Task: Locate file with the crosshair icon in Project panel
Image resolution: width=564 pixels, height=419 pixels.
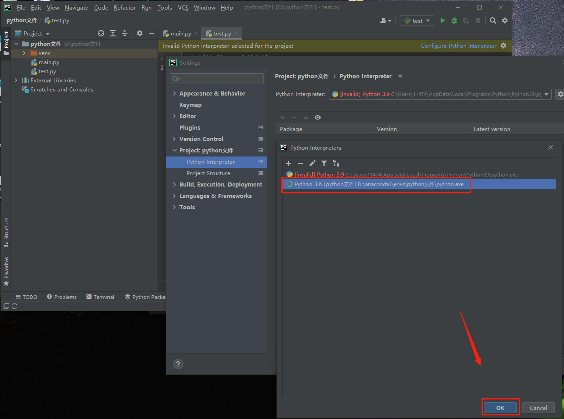Action: click(101, 33)
